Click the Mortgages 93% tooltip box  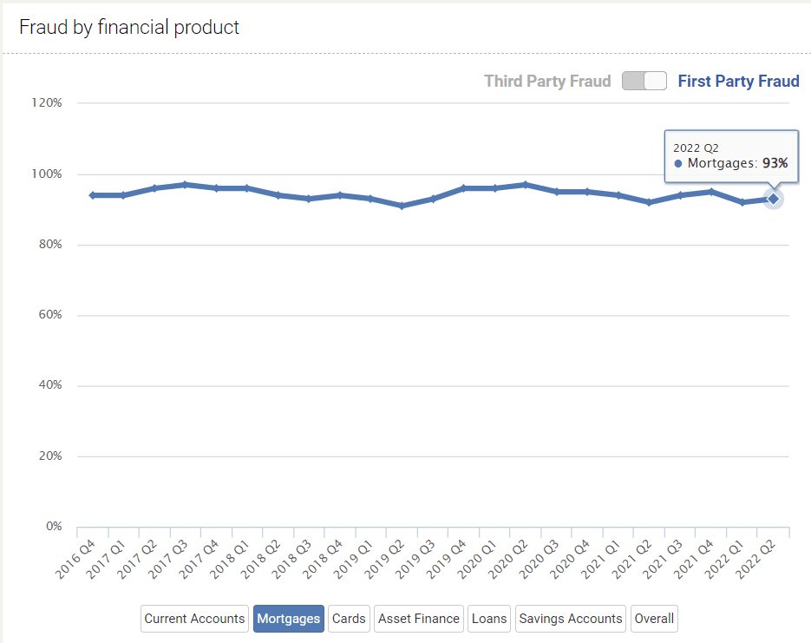(731, 155)
